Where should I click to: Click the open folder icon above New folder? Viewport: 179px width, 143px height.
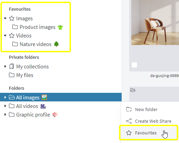pos(133,90)
